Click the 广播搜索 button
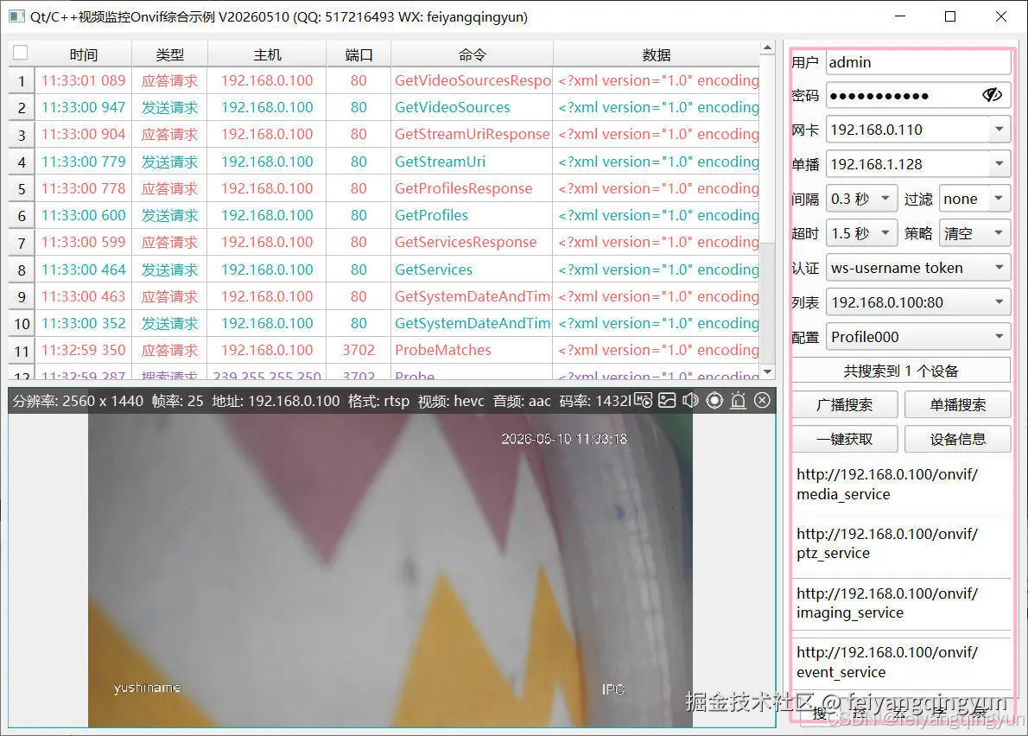 (845, 405)
